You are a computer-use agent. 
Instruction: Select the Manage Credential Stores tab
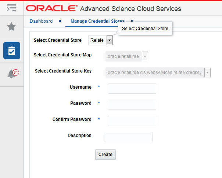97,21
